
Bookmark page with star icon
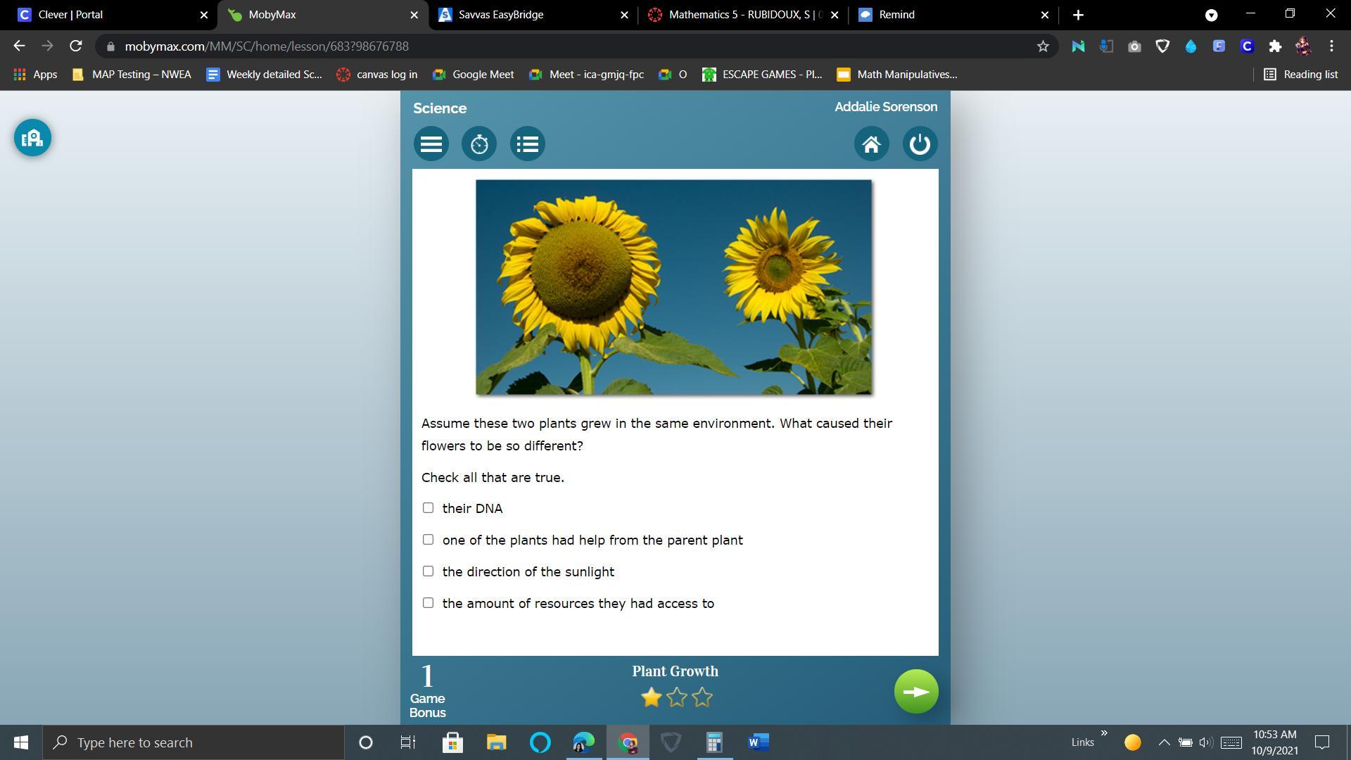pyautogui.click(x=1043, y=46)
